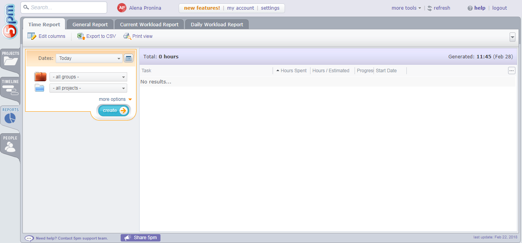The height and width of the screenshot is (243, 522).
Task: Click the briefcase groups icon
Action: pyautogui.click(x=40, y=76)
